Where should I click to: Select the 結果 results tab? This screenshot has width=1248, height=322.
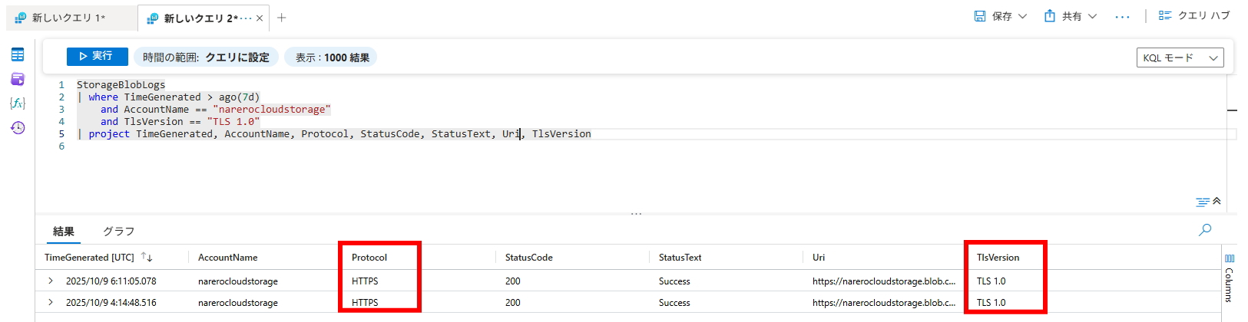64,232
